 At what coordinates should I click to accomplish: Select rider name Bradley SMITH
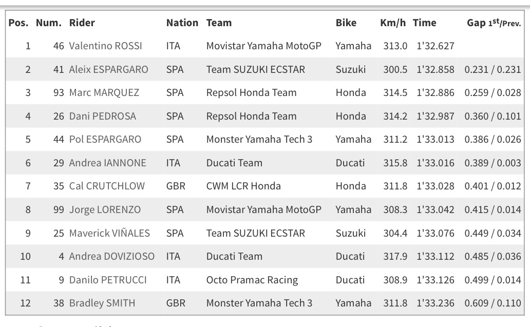[x=102, y=303]
